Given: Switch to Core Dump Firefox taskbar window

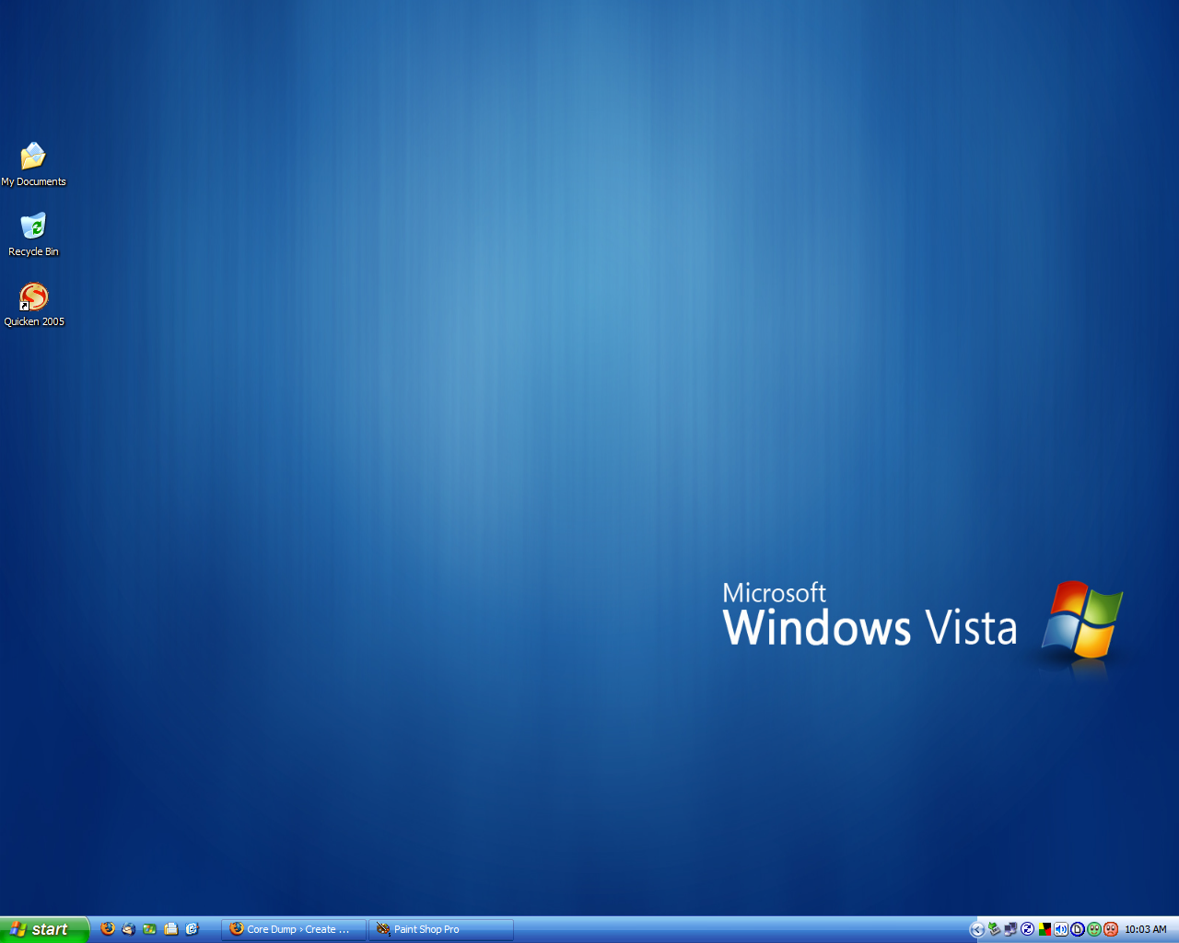Looking at the screenshot, I should click(x=294, y=929).
